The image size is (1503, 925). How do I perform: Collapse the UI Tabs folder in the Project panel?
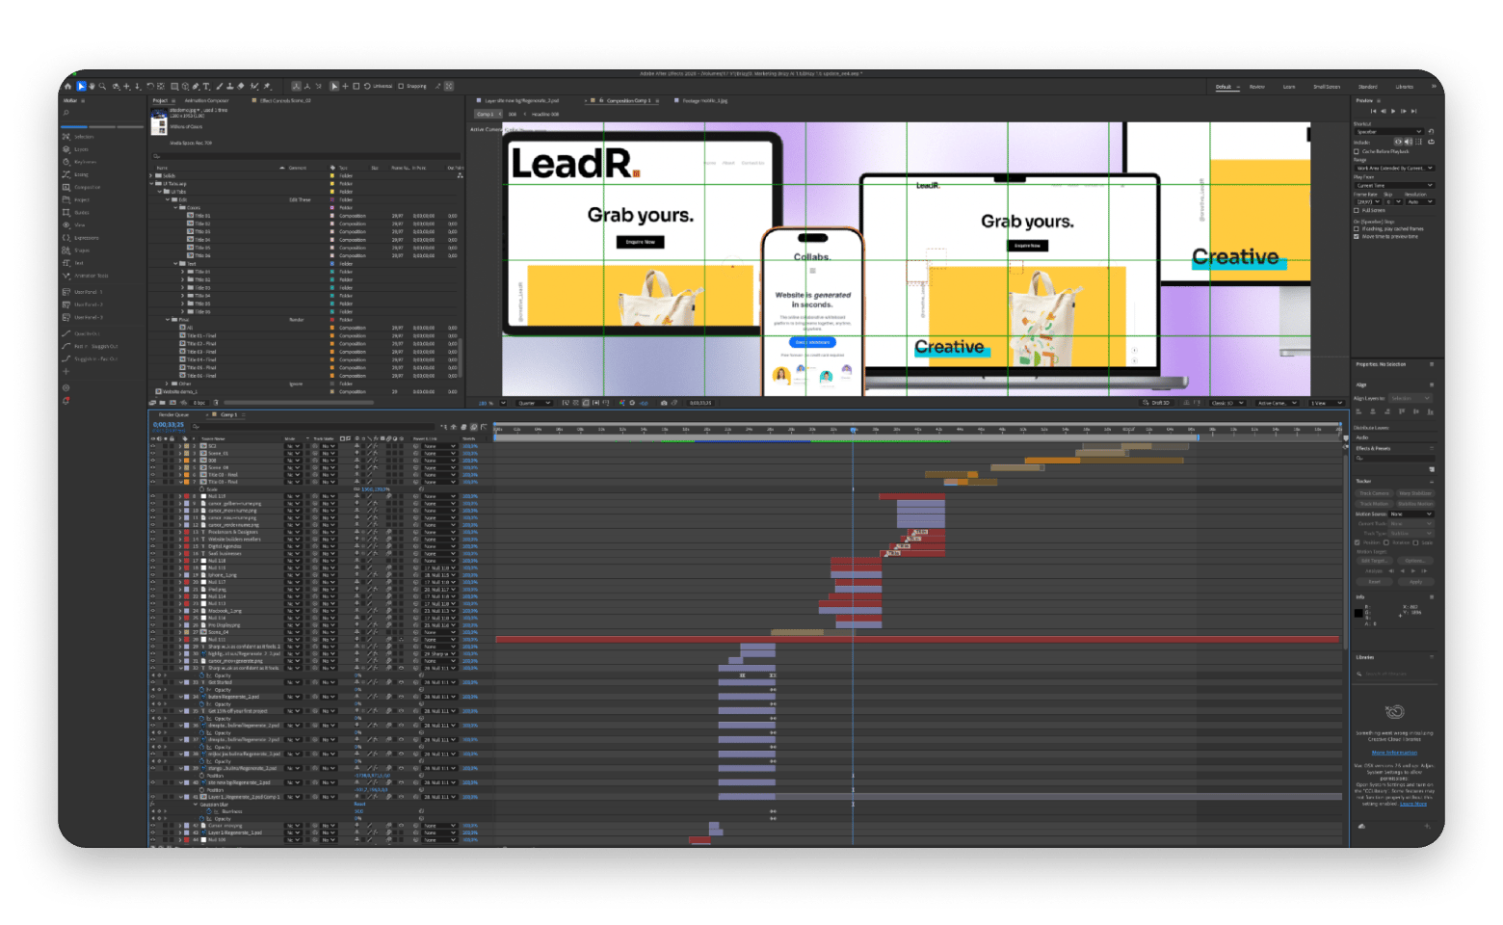pyautogui.click(x=160, y=192)
